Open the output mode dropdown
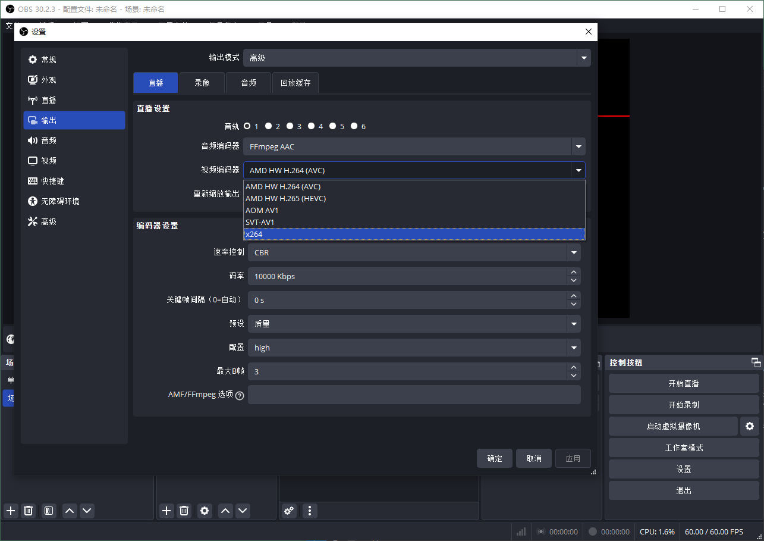The width and height of the screenshot is (764, 541). point(583,58)
